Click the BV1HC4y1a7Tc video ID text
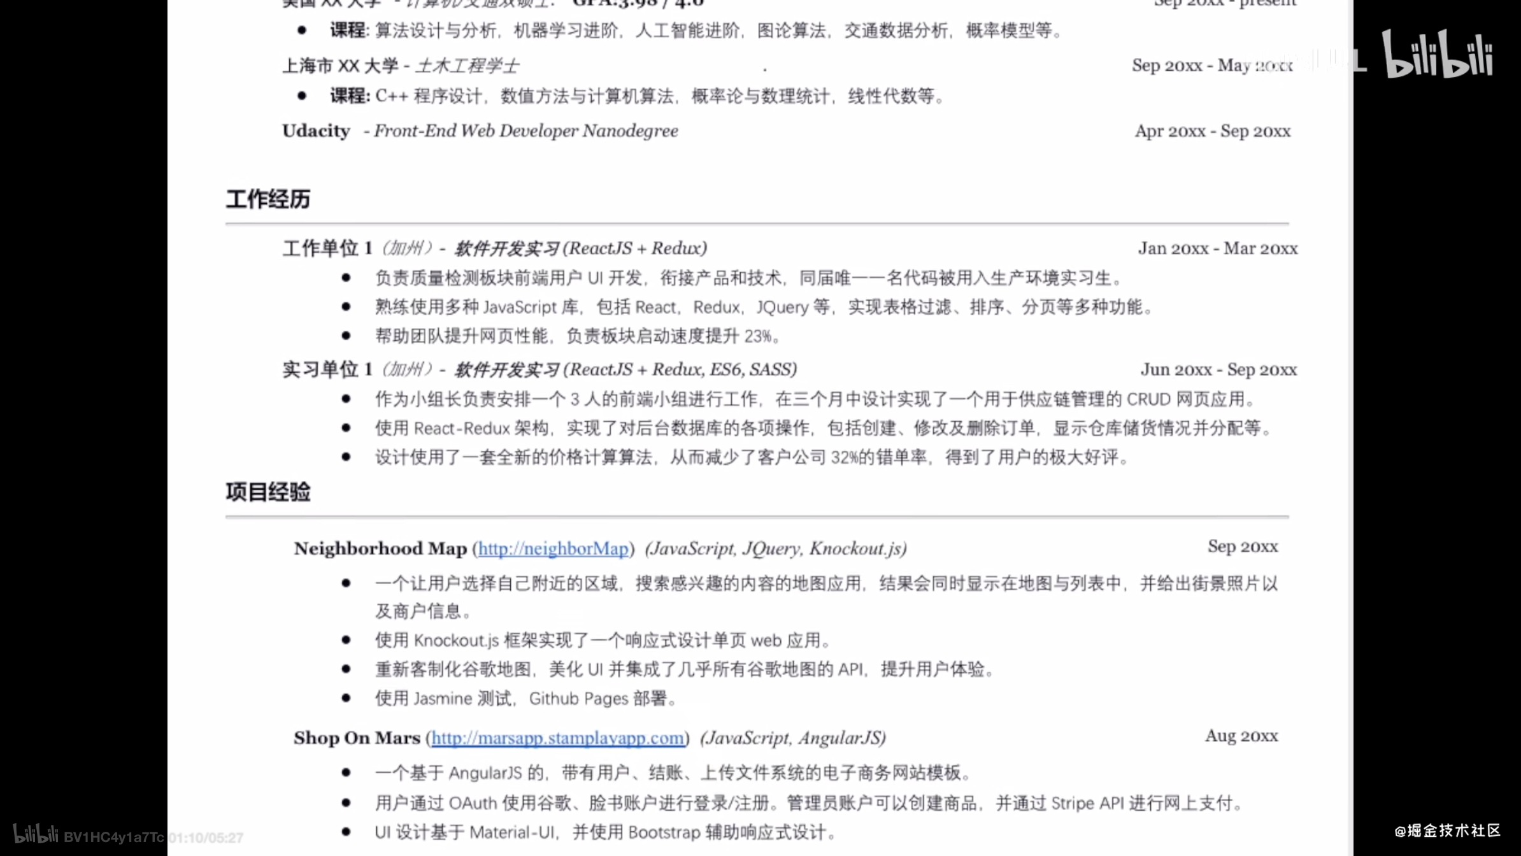Image resolution: width=1521 pixels, height=856 pixels. (113, 838)
